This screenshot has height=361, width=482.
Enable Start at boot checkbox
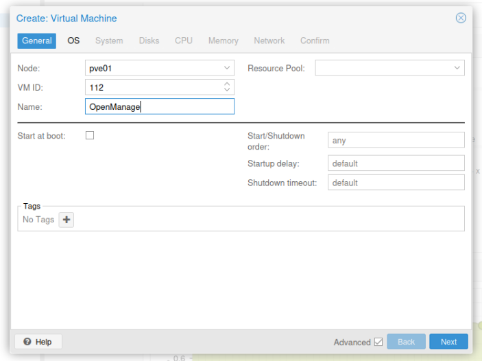pos(90,135)
